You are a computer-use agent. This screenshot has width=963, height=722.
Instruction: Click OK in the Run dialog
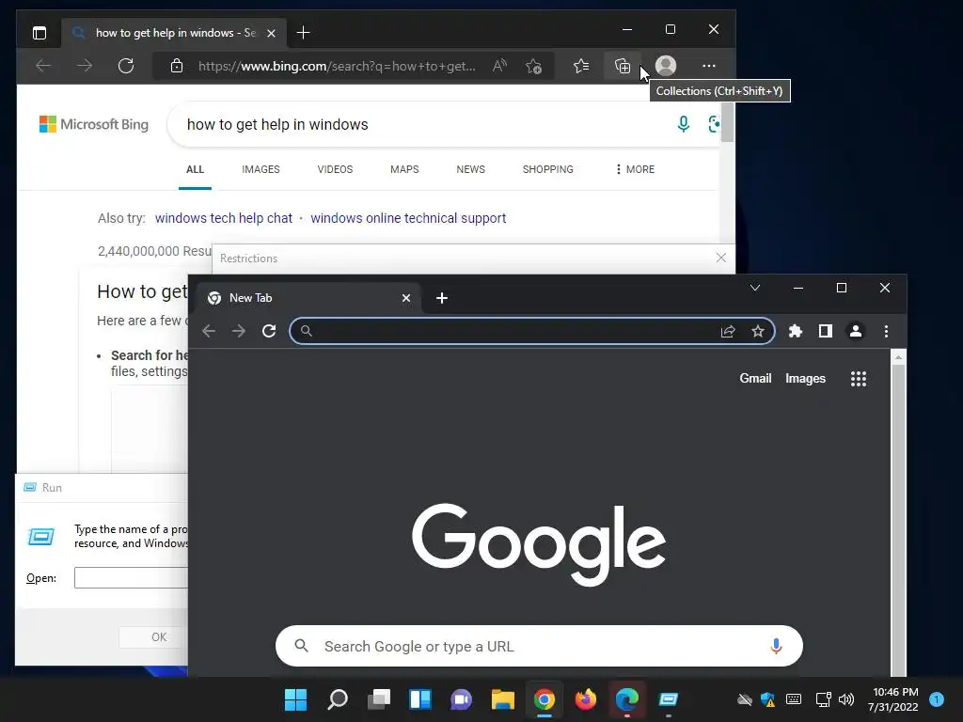153,636
